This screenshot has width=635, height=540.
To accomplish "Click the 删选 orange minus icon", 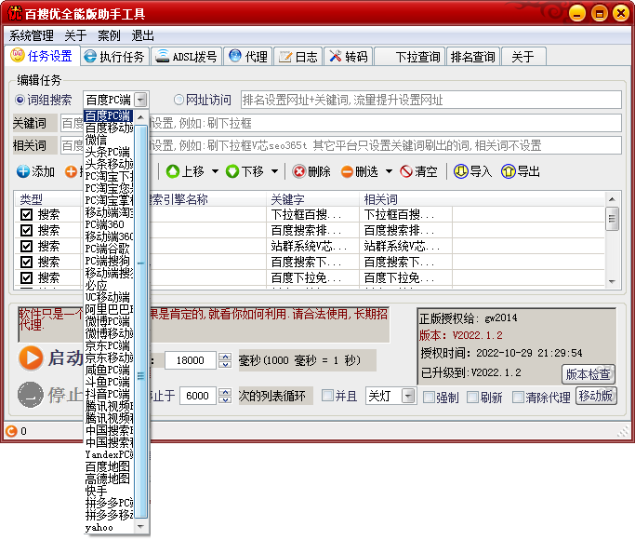I will [347, 171].
